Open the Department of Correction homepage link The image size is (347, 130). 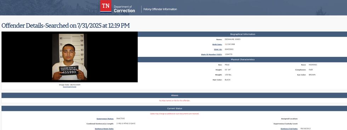(124, 9)
